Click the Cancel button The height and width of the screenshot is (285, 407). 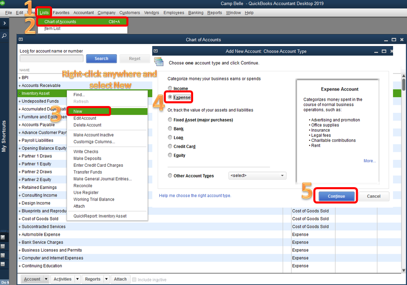pos(374,196)
